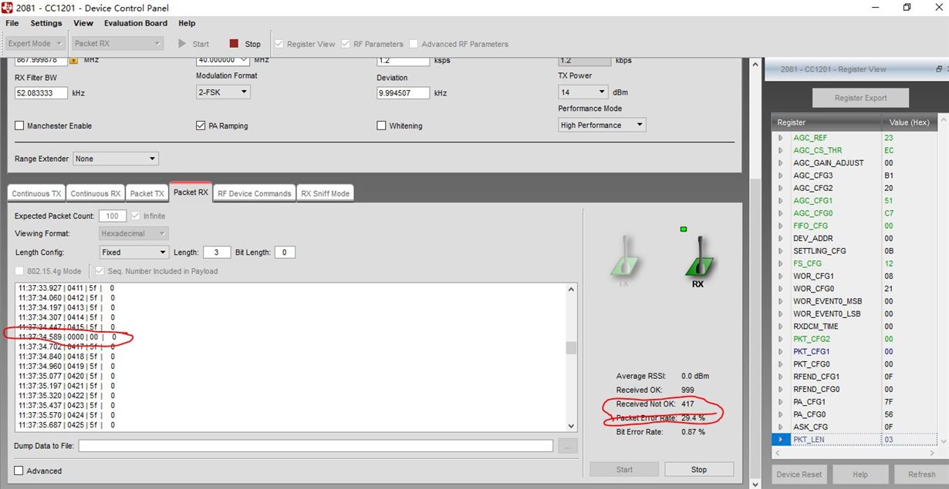Click the Stop button below statistics
Image resolution: width=949 pixels, height=489 pixels.
tap(698, 469)
